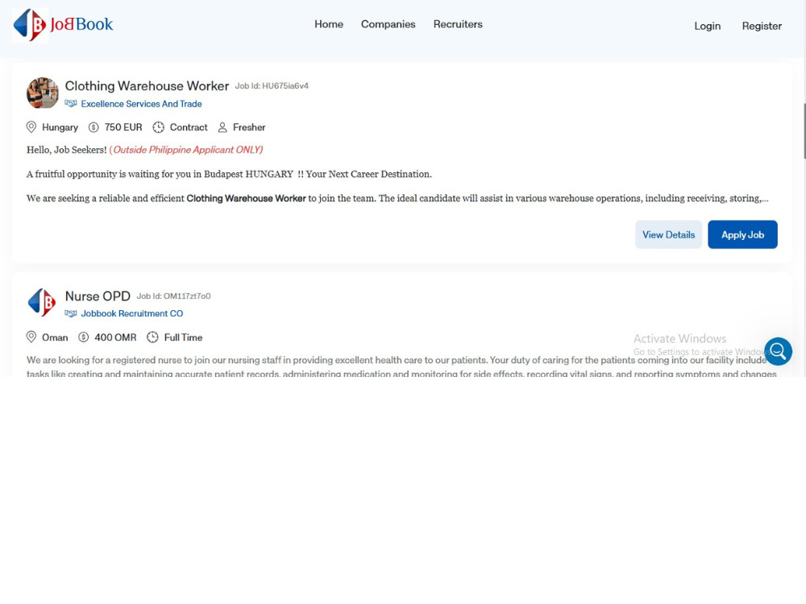Click the Oman location label
This screenshot has height=604, width=806.
tap(55, 337)
